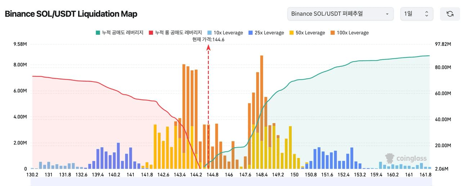Viewport: 461px width, 186px height.
Task: Click the red 누적 롱 legend swatch
Action: (x=151, y=33)
